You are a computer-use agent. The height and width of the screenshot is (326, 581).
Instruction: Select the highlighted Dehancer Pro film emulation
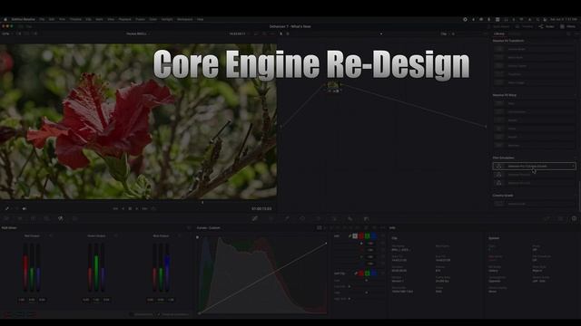tap(534, 167)
